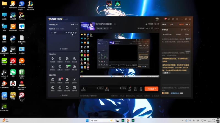The width and height of the screenshot is (220, 123).
Task: Expand the small arrow next to the speaker icon
Action: [109, 88]
